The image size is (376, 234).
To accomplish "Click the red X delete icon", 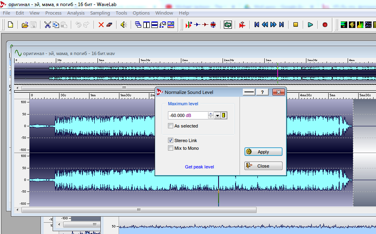I will (x=101, y=25).
